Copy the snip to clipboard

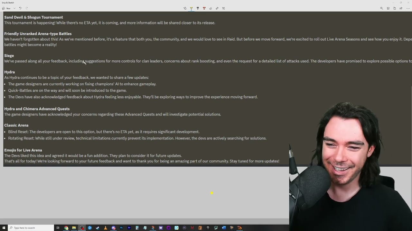click(x=395, y=8)
